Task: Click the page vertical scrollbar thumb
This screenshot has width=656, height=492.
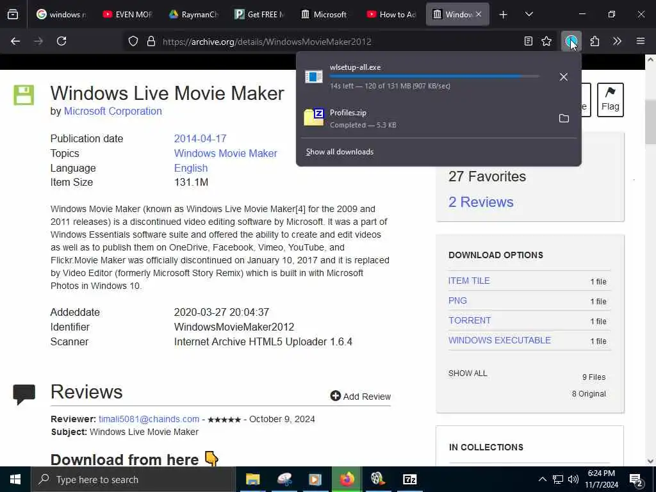Action: click(650, 122)
